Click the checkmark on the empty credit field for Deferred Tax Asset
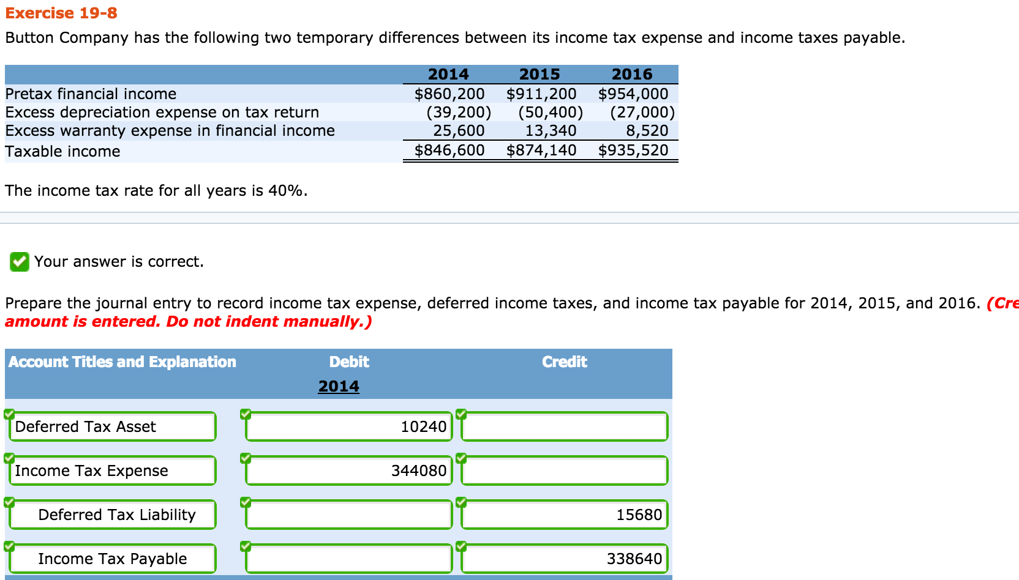The image size is (1019, 580). [x=461, y=414]
